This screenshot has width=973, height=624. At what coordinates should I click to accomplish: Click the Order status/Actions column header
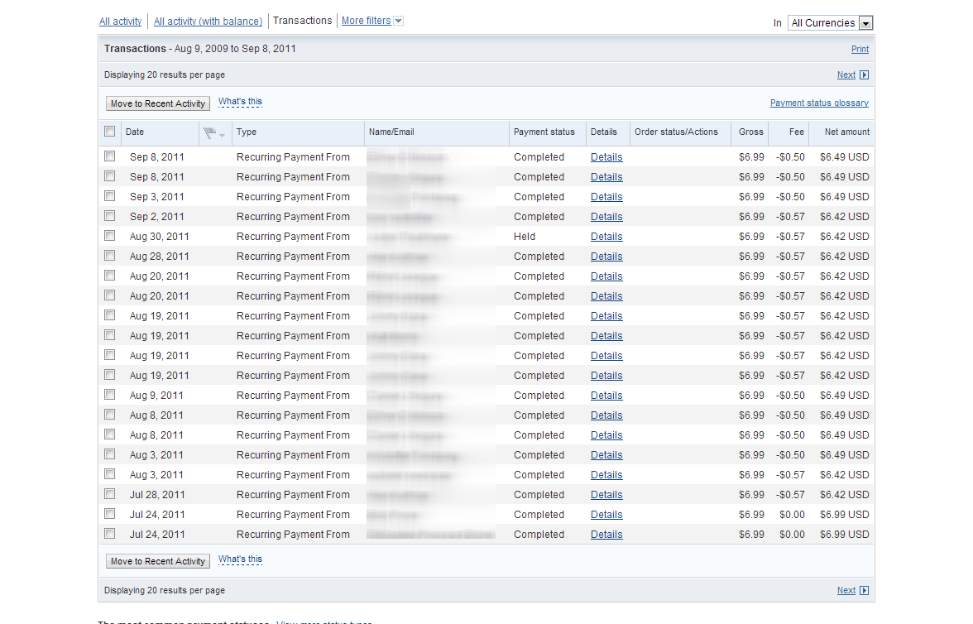click(676, 132)
